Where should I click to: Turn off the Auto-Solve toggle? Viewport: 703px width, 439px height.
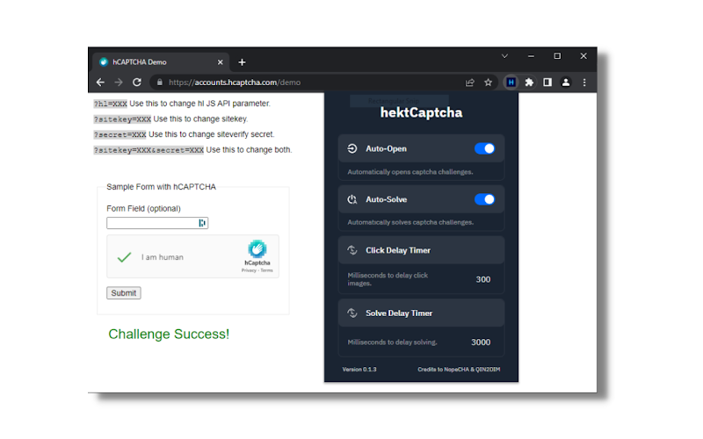[485, 199]
